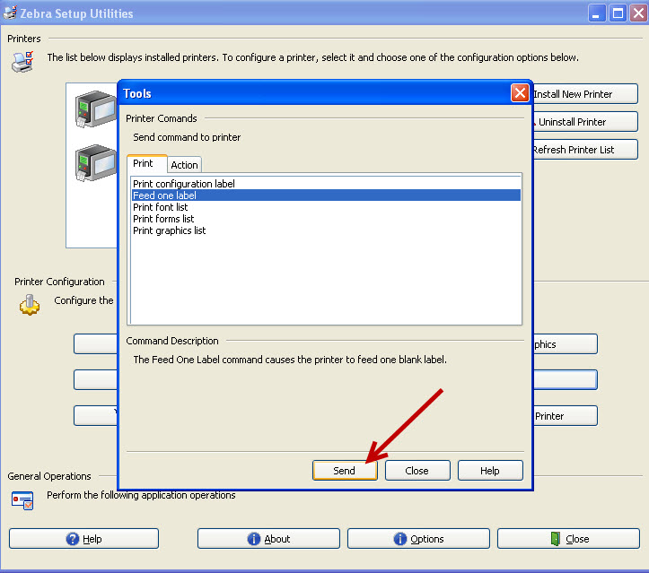
Task: Click the General Operations application icon
Action: [x=23, y=499]
